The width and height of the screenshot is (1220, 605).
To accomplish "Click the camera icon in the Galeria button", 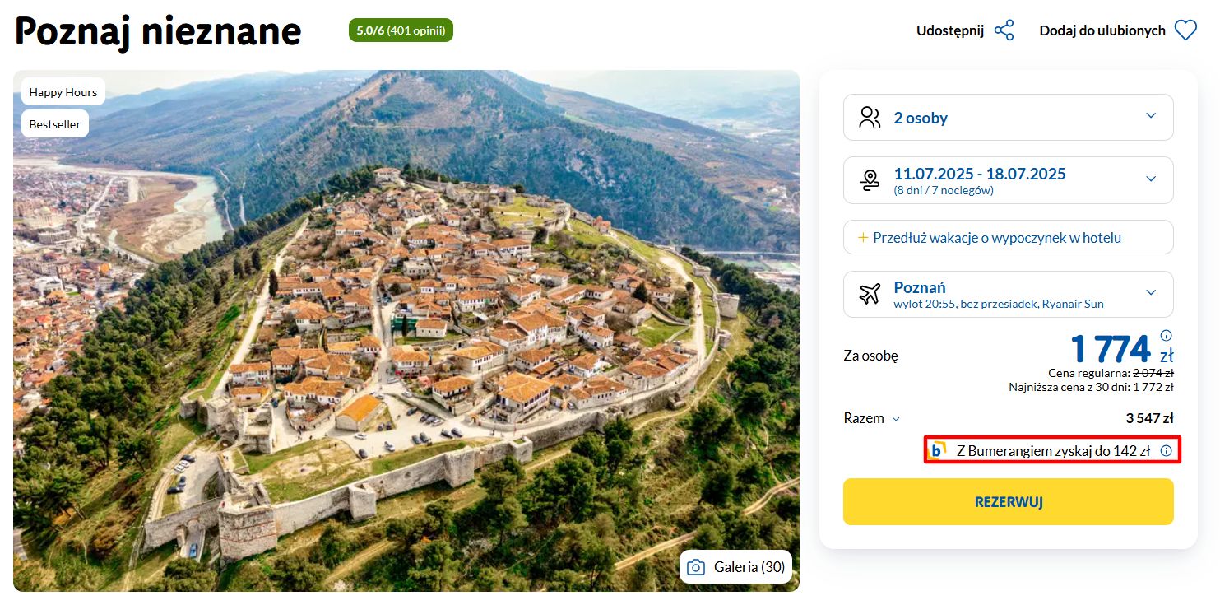I will 696,567.
